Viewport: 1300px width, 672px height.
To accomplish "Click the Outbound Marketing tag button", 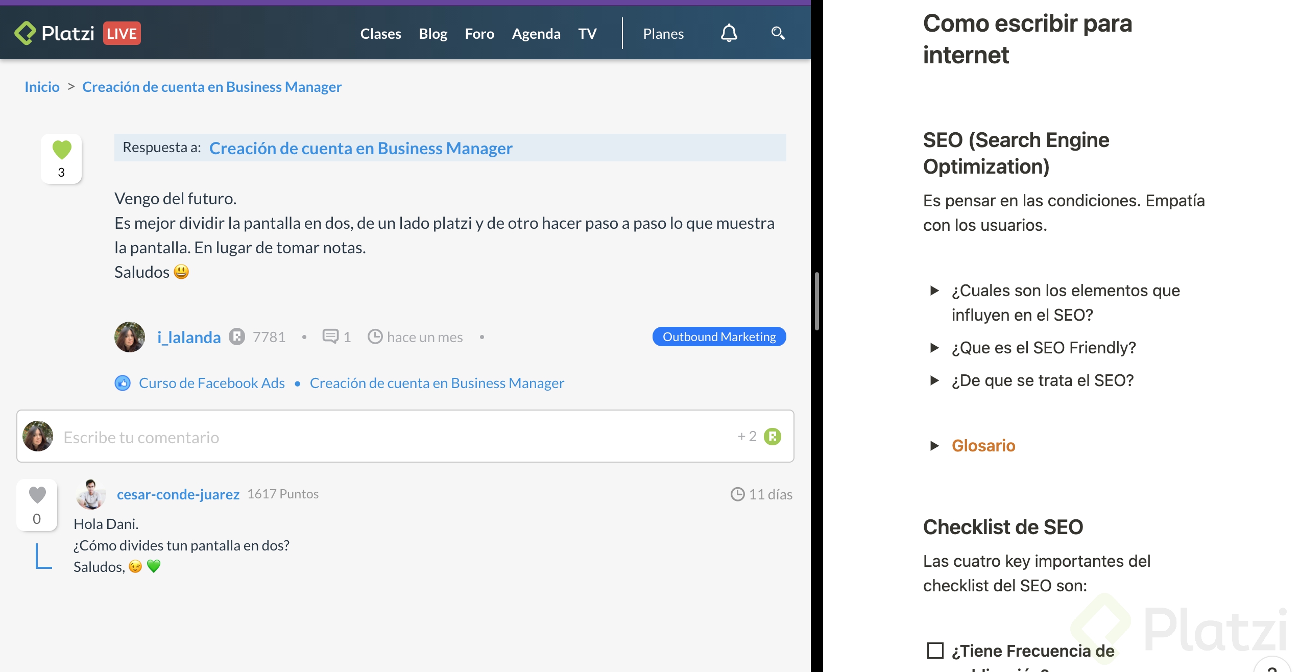I will tap(719, 337).
